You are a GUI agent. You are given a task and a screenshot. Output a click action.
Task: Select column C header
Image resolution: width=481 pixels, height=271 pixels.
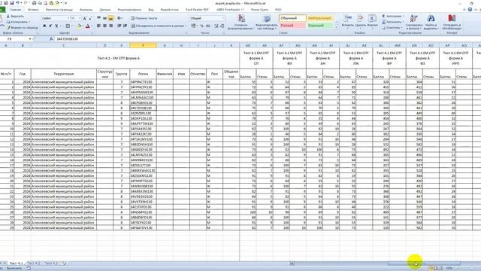(x=63, y=45)
